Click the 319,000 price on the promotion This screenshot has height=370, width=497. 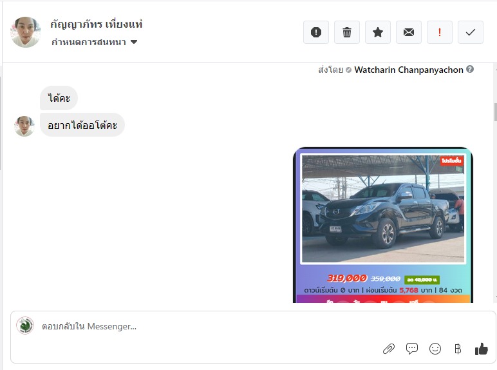click(x=347, y=278)
